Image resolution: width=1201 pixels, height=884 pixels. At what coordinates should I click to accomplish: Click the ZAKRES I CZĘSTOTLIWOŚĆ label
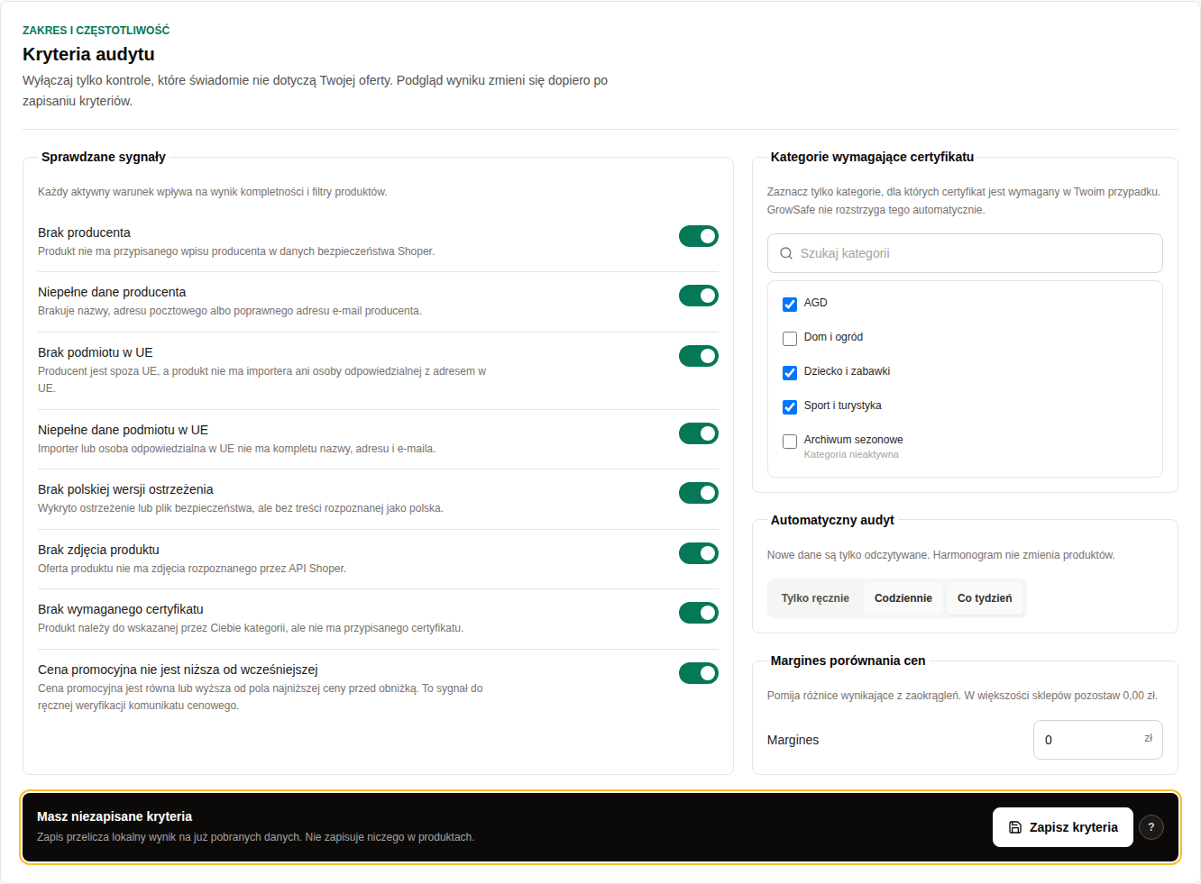coord(96,31)
